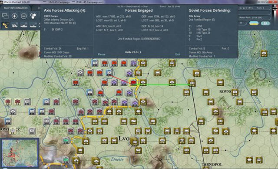Pause the combat resolution display
This screenshot has height=169, width=278.
click(x=102, y=54)
